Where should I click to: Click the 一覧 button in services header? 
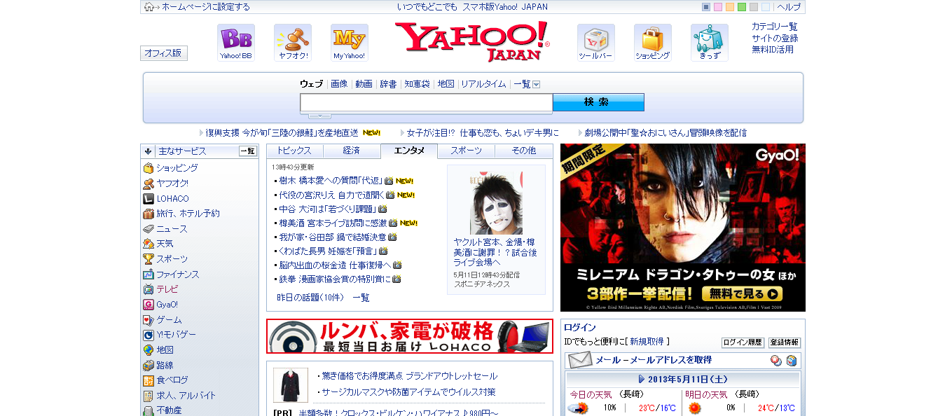pos(248,151)
